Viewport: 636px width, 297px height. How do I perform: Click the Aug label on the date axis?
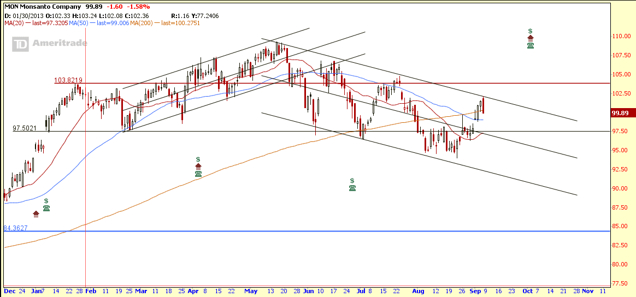click(418, 291)
